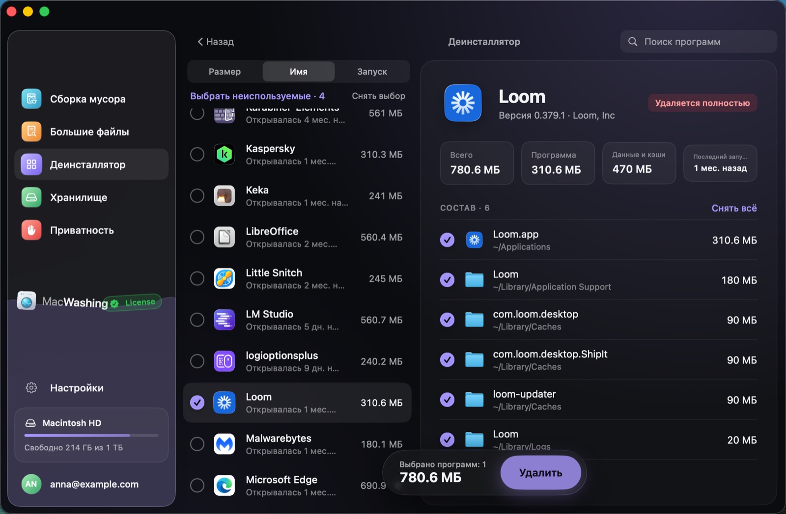
Task: Click the Всего 780.6 МБ card
Action: [477, 163]
